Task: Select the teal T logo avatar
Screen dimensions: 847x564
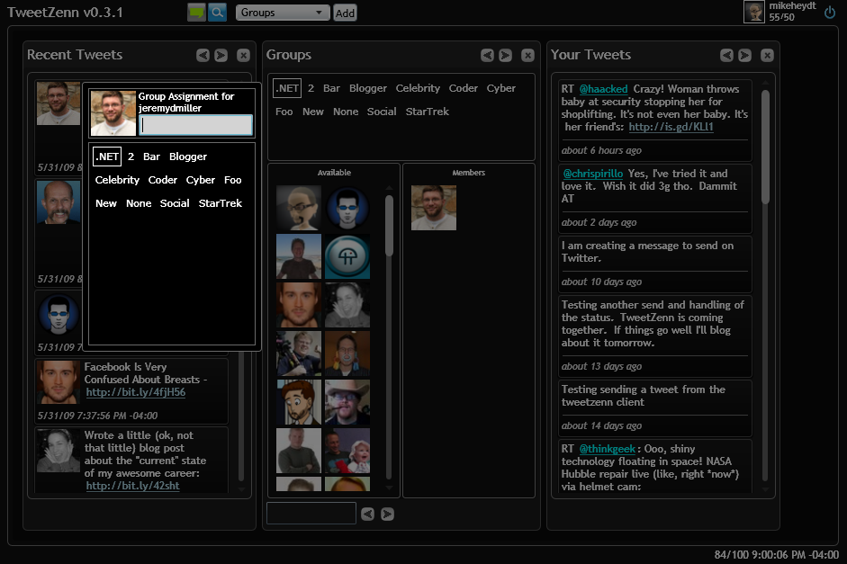Action: [x=347, y=256]
